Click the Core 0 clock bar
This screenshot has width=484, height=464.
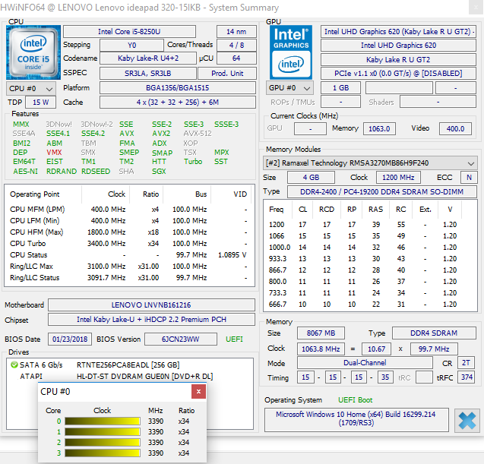point(103,421)
